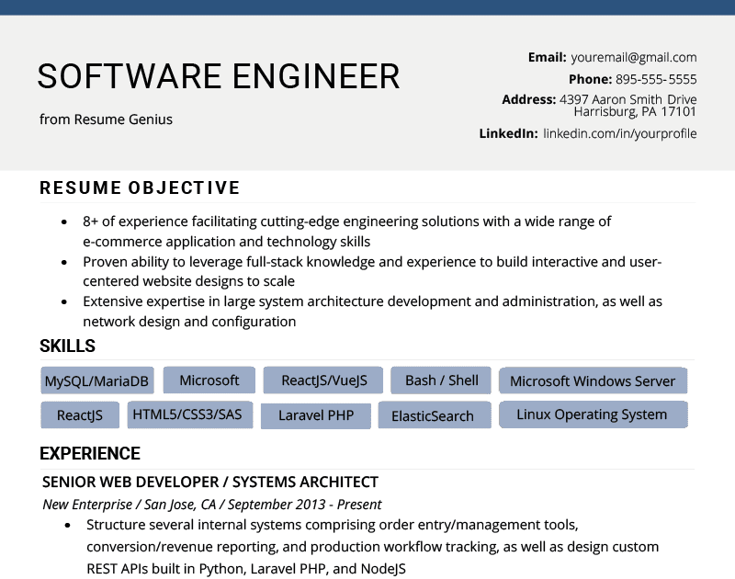Click the youremail@gmail.com address
The image size is (735, 579).
click(x=634, y=57)
